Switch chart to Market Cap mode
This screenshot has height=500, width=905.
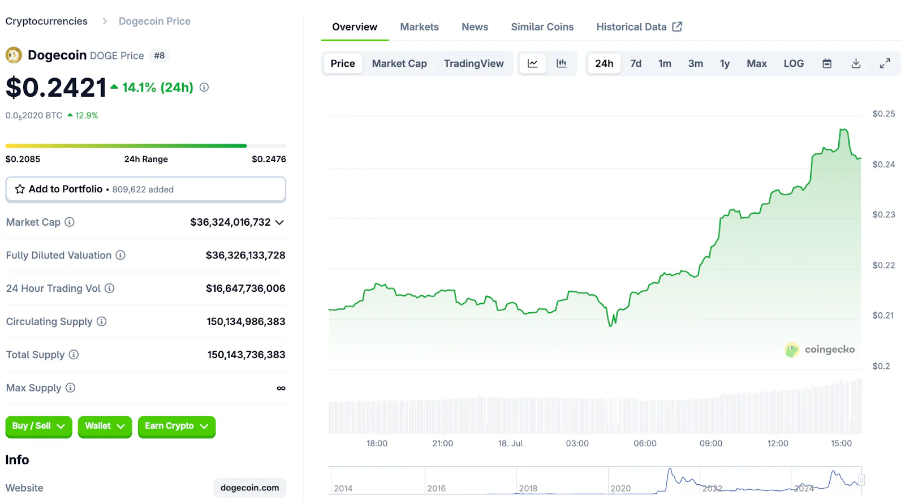(399, 63)
